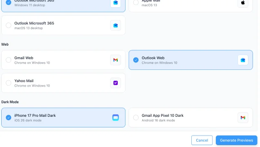Enable the Gmail Web selection circle

pyautogui.click(x=9, y=60)
